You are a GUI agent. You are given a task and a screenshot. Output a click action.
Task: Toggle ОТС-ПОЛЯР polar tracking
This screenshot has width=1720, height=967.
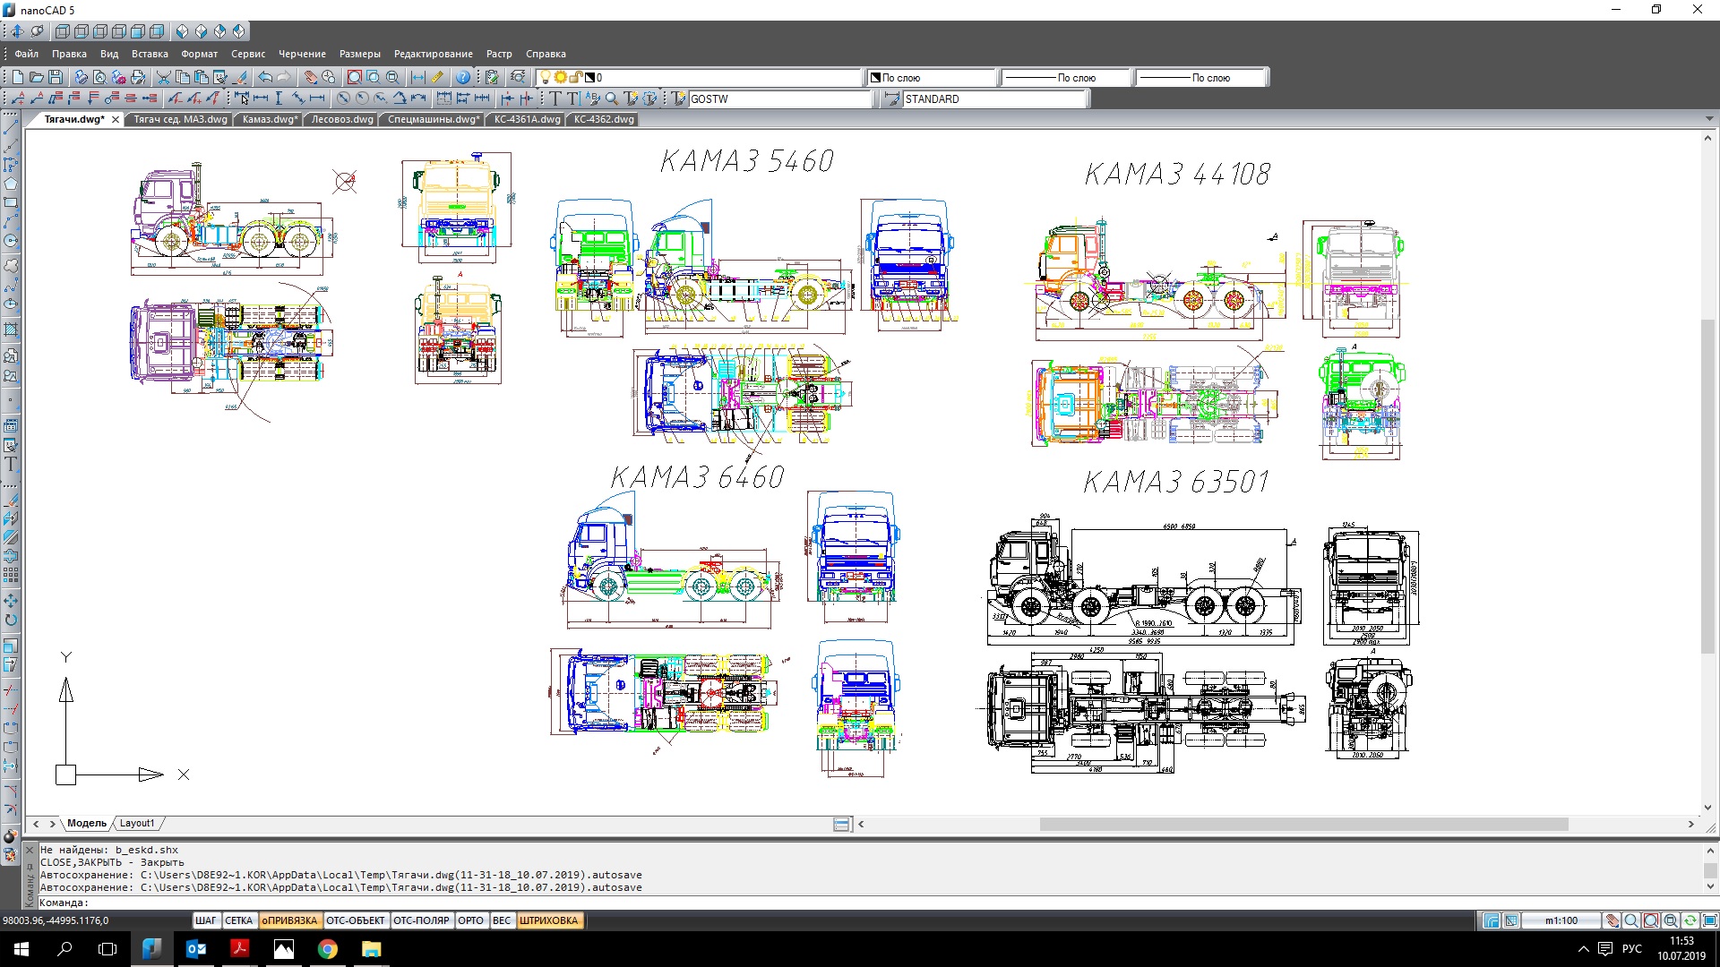pyautogui.click(x=421, y=920)
